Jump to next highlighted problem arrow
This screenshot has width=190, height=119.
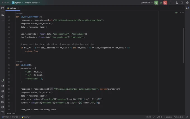click(x=183, y=13)
